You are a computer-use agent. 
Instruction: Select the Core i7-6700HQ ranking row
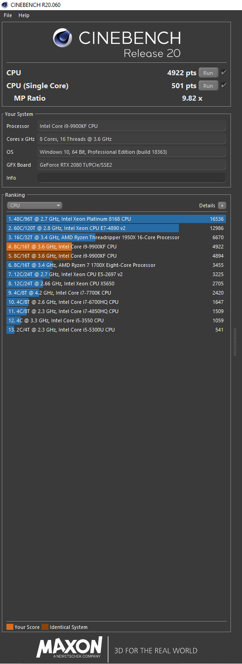click(x=116, y=302)
